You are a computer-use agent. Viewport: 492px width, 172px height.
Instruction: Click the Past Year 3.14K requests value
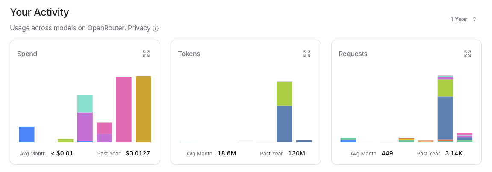pos(454,153)
